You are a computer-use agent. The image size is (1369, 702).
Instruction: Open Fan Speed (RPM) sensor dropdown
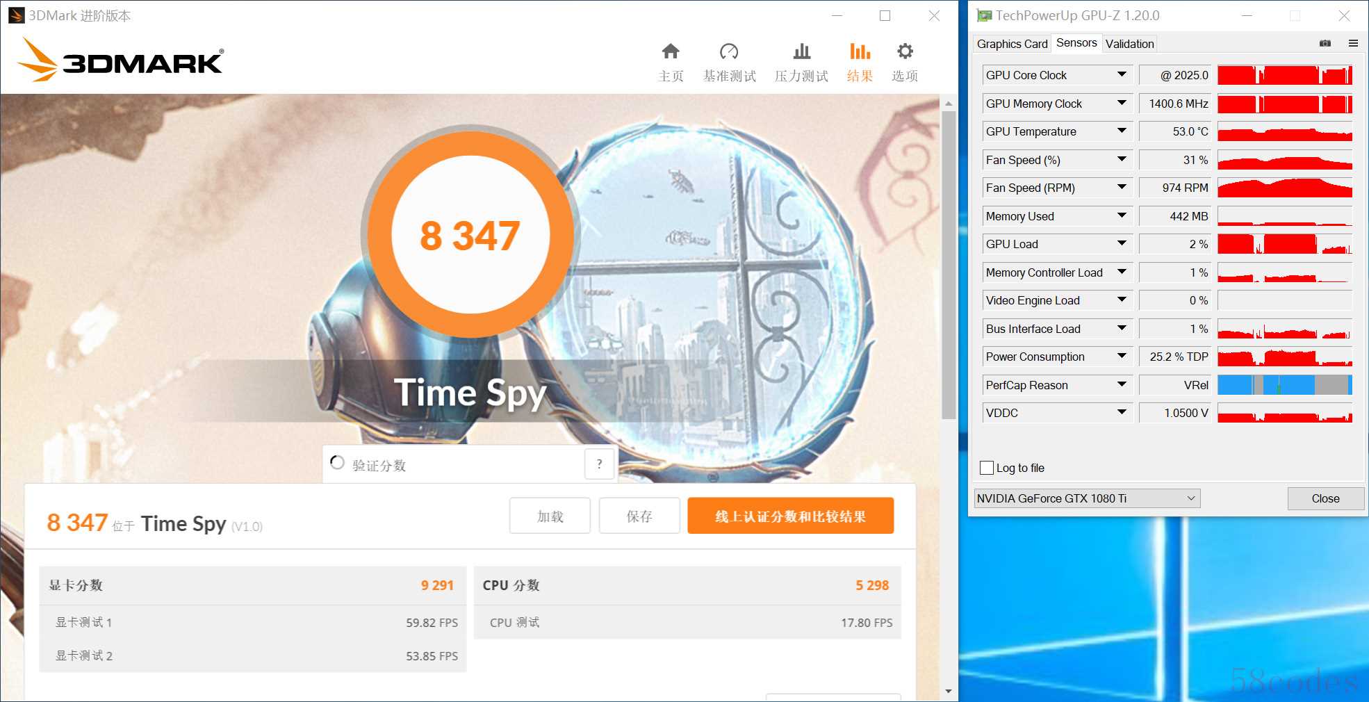[x=1122, y=187]
